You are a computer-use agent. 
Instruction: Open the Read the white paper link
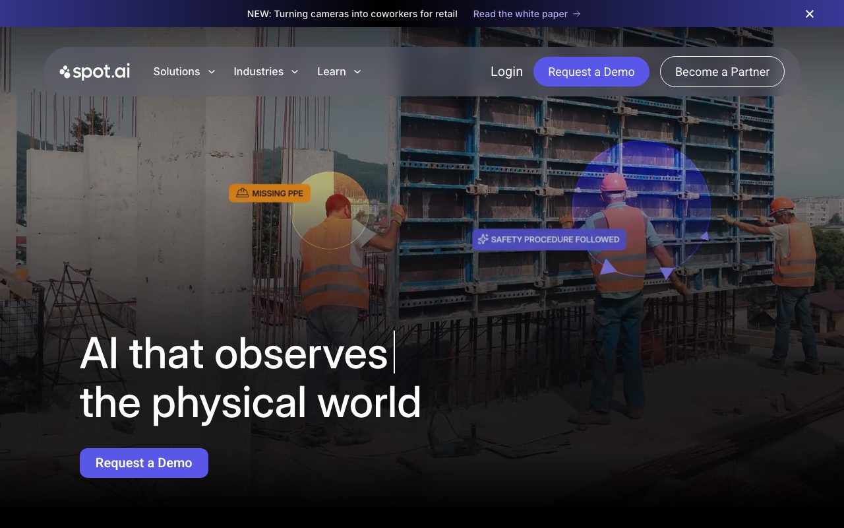point(527,14)
